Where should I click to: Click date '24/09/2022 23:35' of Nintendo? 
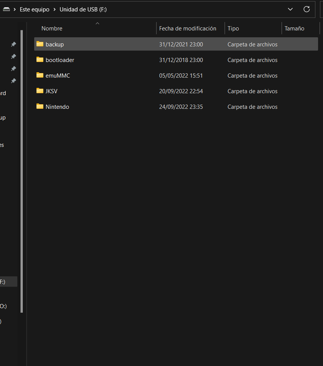[x=181, y=107]
